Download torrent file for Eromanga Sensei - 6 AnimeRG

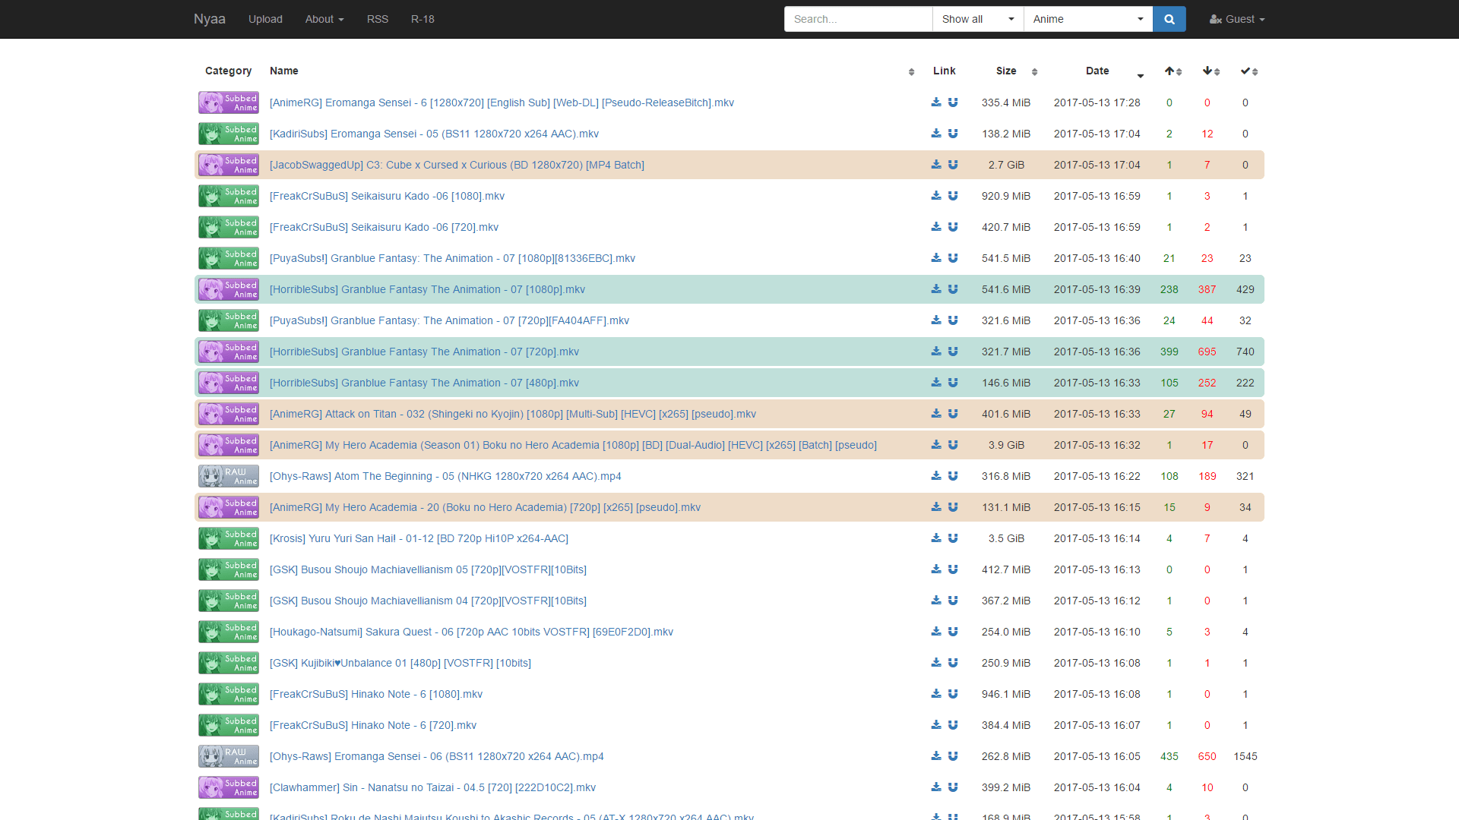tap(936, 102)
